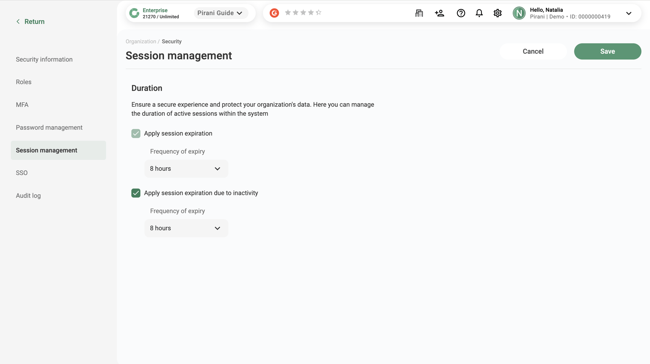Click the Save button

click(x=607, y=51)
